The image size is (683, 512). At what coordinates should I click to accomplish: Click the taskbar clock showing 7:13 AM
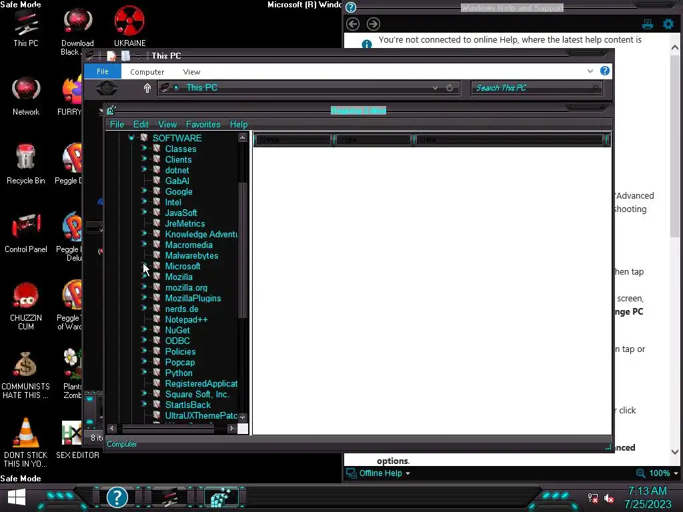point(648,497)
